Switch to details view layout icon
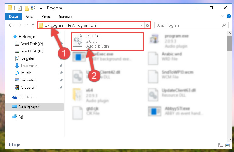Screen dimensions: 234x152 pyautogui.click(x=221, y=145)
